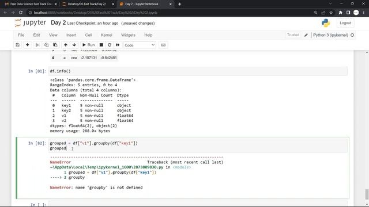369x207 pixels.
Task: Restart the kernel icon
Action: coord(110,45)
